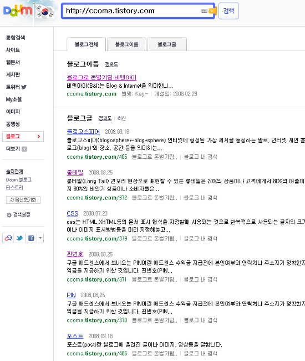The height and width of the screenshot is (361, 305).
Task: Select 동영상 in the left menu
Action: point(13,124)
